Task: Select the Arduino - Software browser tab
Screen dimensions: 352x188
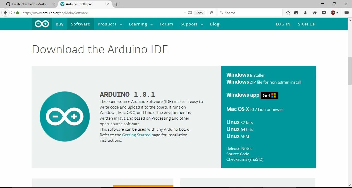Action: [84, 4]
